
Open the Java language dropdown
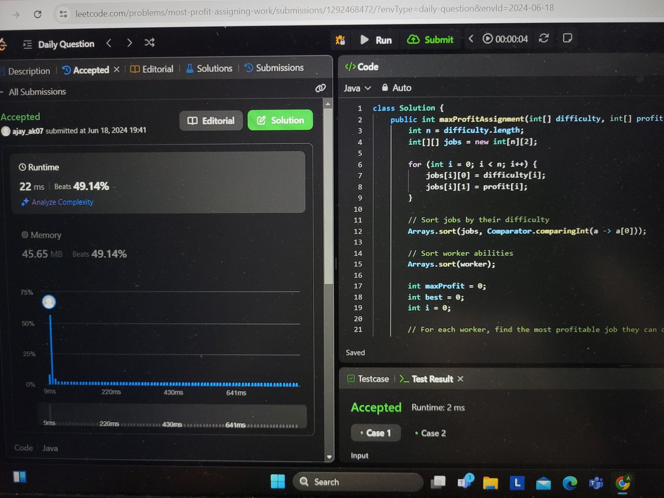click(x=358, y=88)
